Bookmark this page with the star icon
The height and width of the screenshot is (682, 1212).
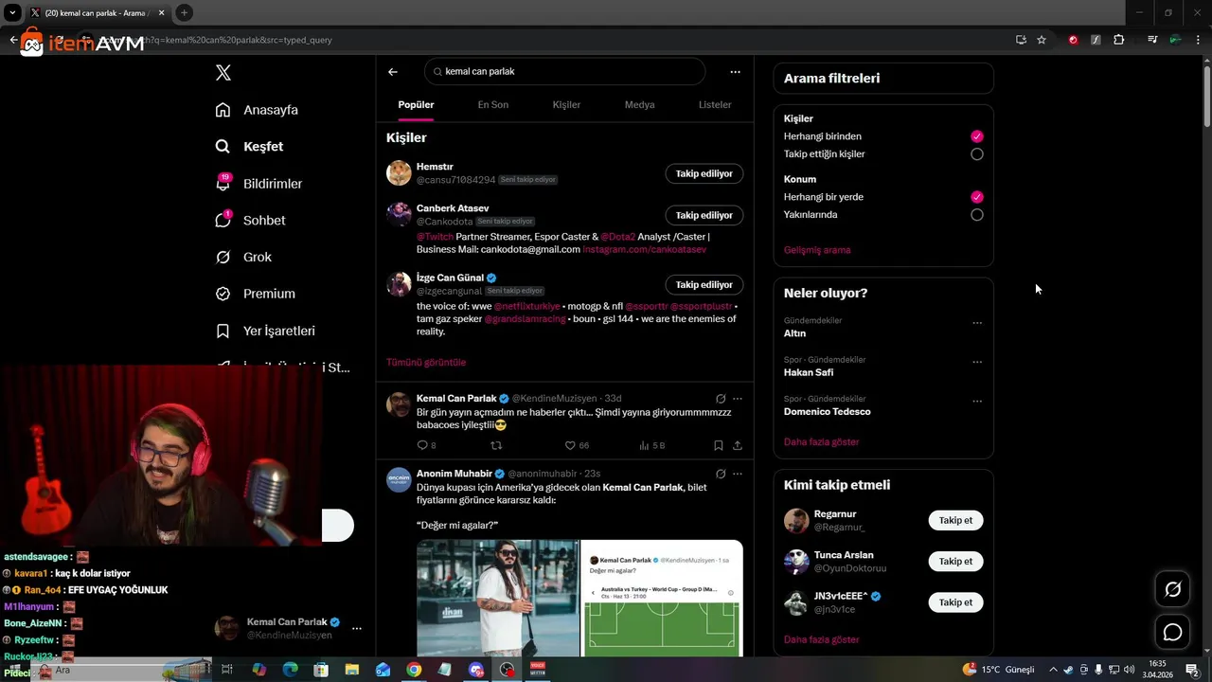(1042, 40)
